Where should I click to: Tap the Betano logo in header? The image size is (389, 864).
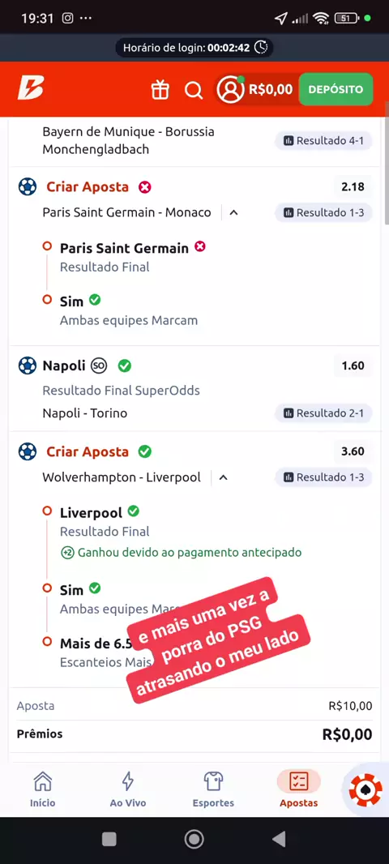click(x=30, y=88)
